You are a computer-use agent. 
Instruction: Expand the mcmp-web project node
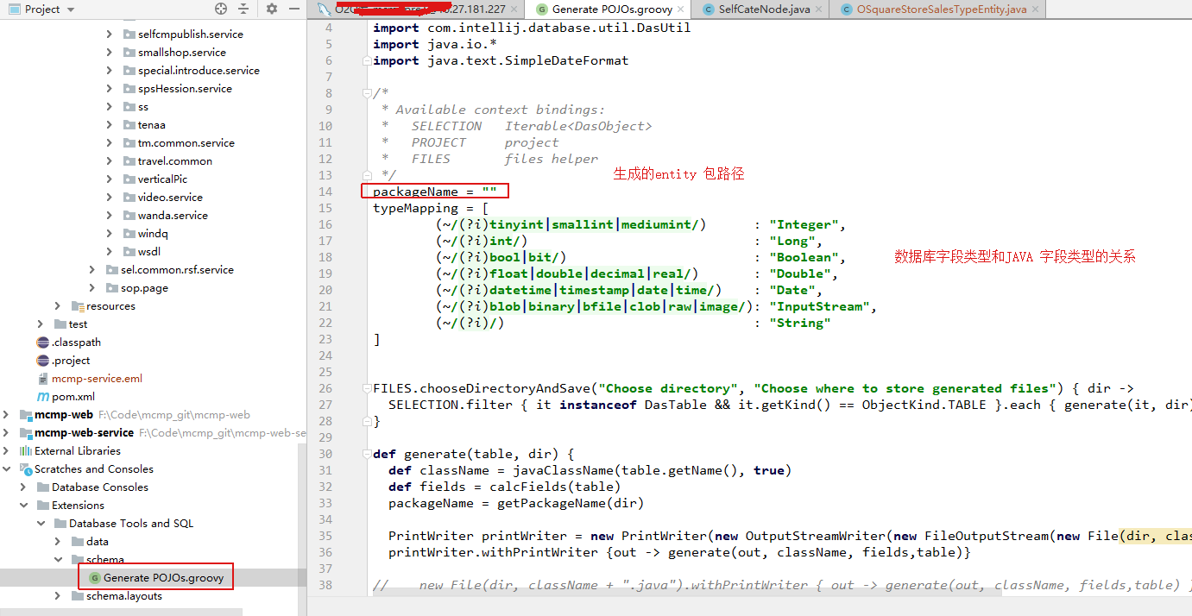[8, 414]
